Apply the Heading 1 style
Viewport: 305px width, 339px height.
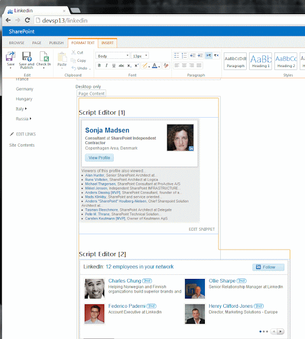click(x=261, y=61)
